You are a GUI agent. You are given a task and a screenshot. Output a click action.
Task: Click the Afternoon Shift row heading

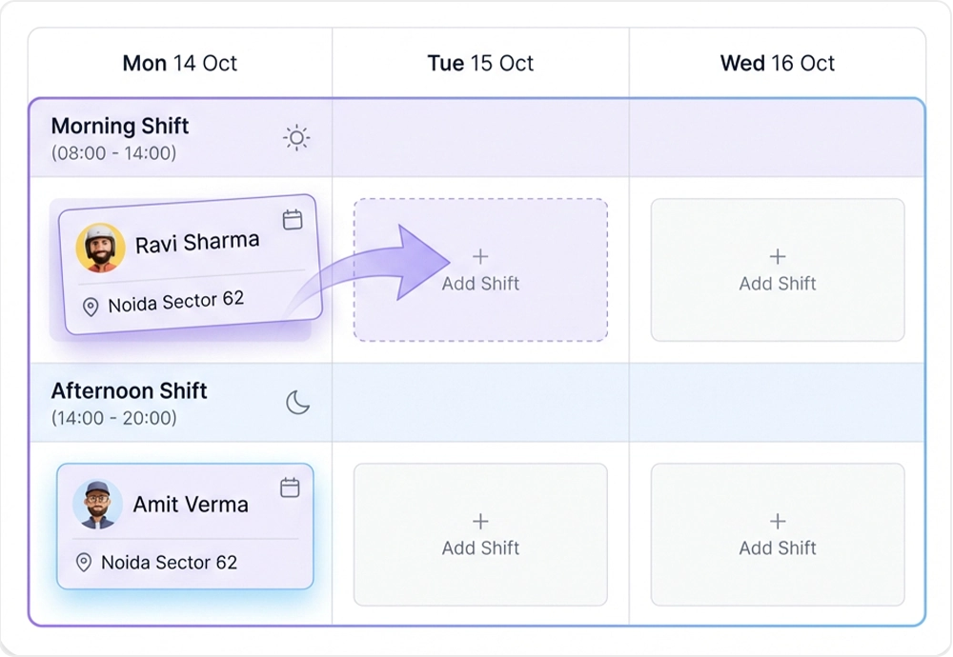click(129, 391)
